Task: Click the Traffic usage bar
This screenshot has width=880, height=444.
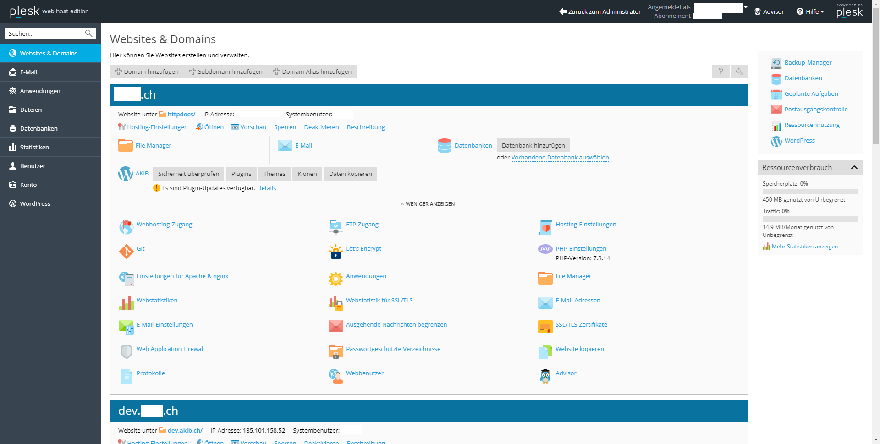Action: [x=810, y=219]
